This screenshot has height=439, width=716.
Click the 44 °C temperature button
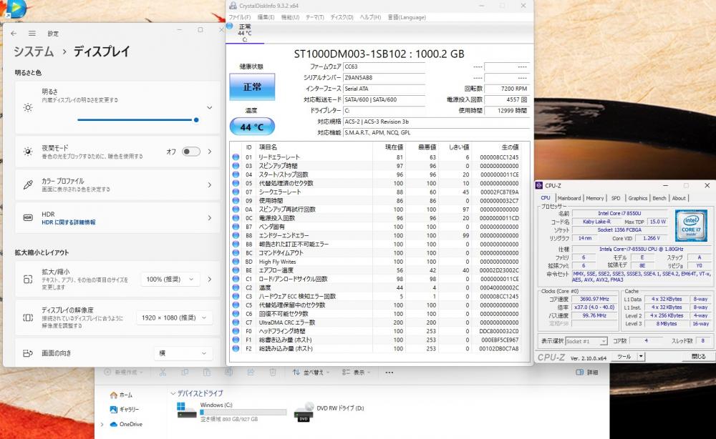coord(252,127)
